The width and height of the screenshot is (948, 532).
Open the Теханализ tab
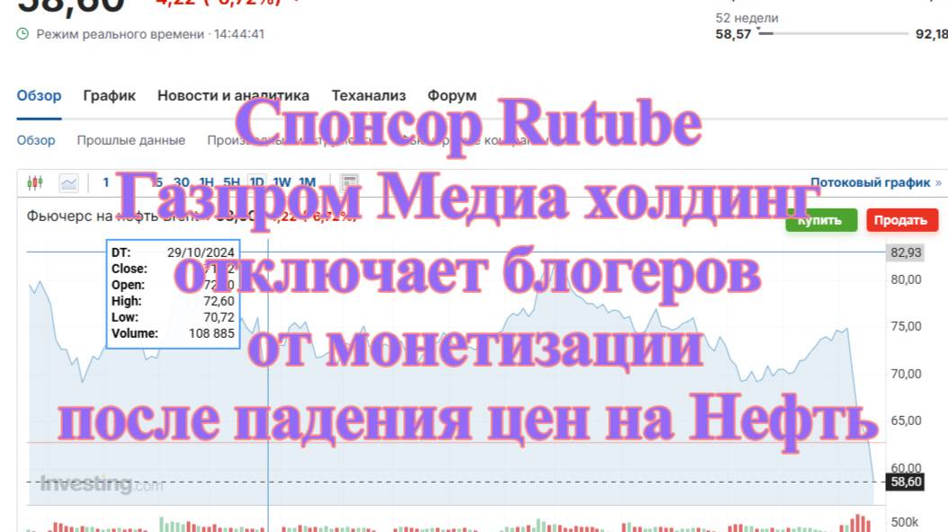(369, 95)
